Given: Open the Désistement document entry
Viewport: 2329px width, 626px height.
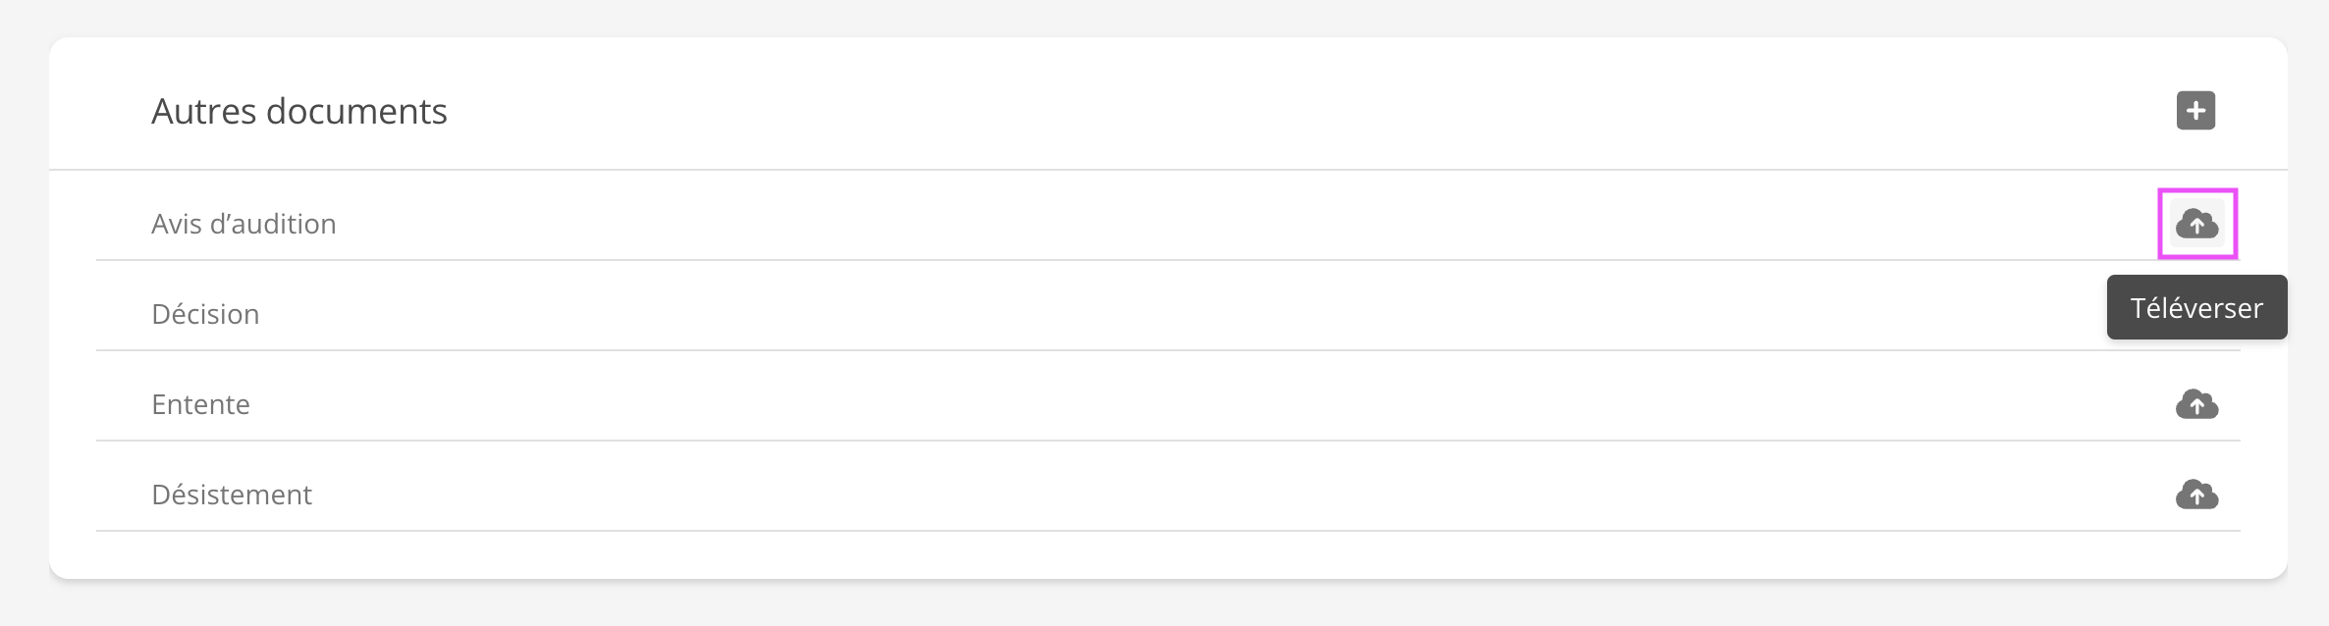Looking at the screenshot, I should tap(232, 495).
